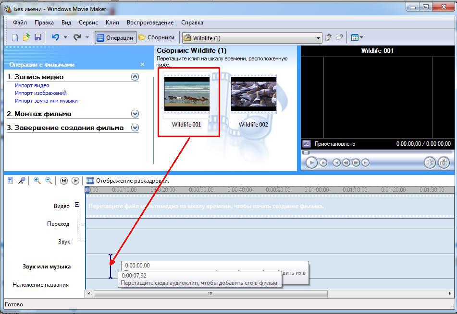Click the Готово status bar text

[x=14, y=304]
